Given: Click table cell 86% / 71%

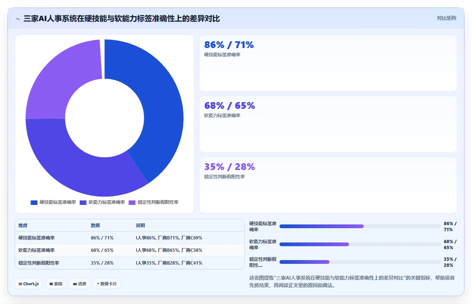Looking at the screenshot, I should 102,238.
